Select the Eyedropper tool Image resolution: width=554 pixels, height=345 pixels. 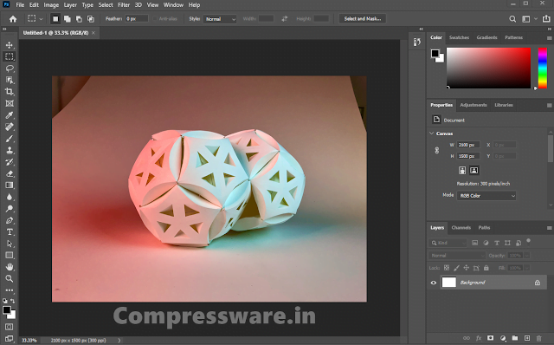10,115
